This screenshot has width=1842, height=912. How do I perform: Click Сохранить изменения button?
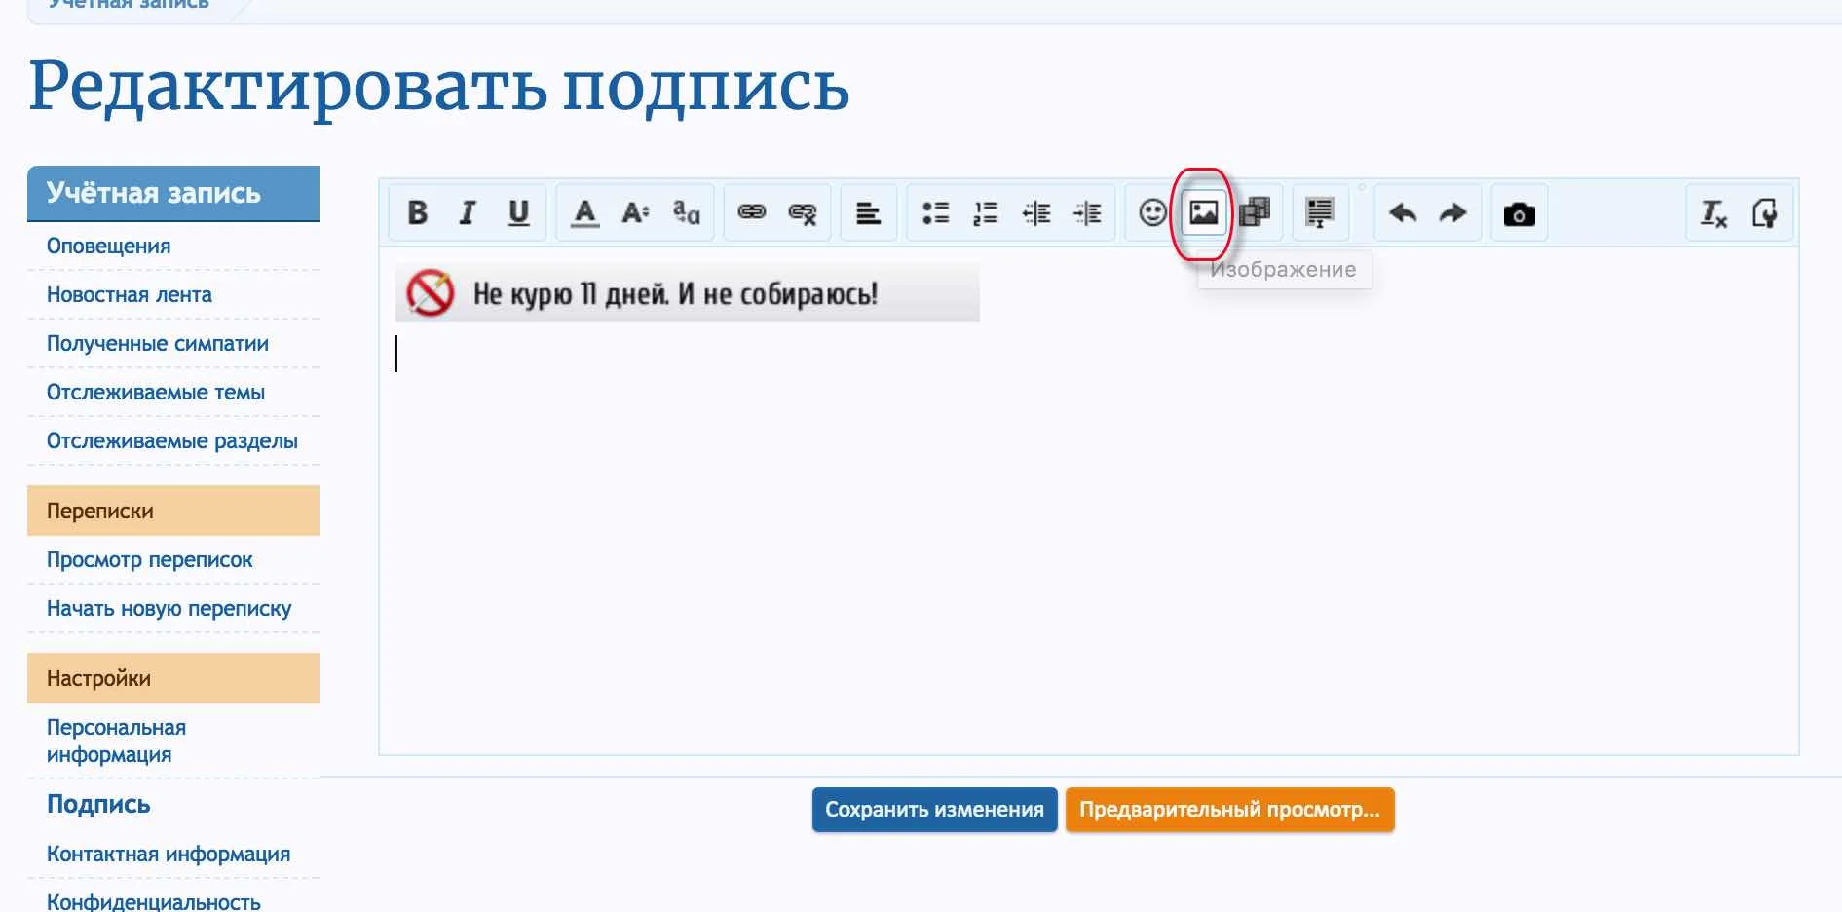tap(933, 809)
